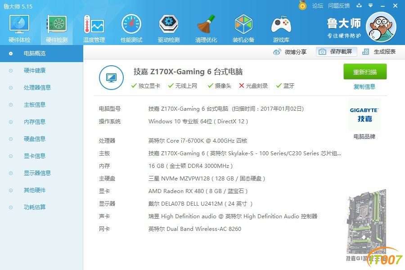This screenshot has height=270, width=405.
Task: Open the 温度管理 temperature management icon
Action: click(x=94, y=28)
